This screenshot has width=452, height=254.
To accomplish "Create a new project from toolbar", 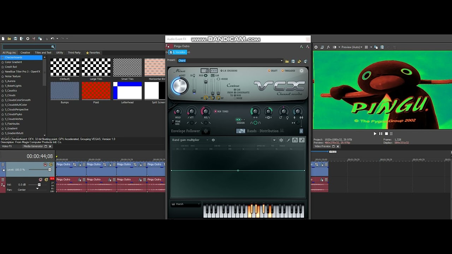I will [x=3, y=38].
